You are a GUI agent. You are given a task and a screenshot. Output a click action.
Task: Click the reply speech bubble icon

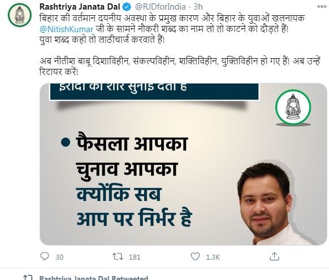[45, 256]
